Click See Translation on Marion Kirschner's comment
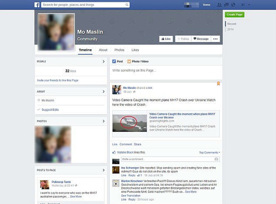This screenshot has height=204, width=276. [131, 196]
